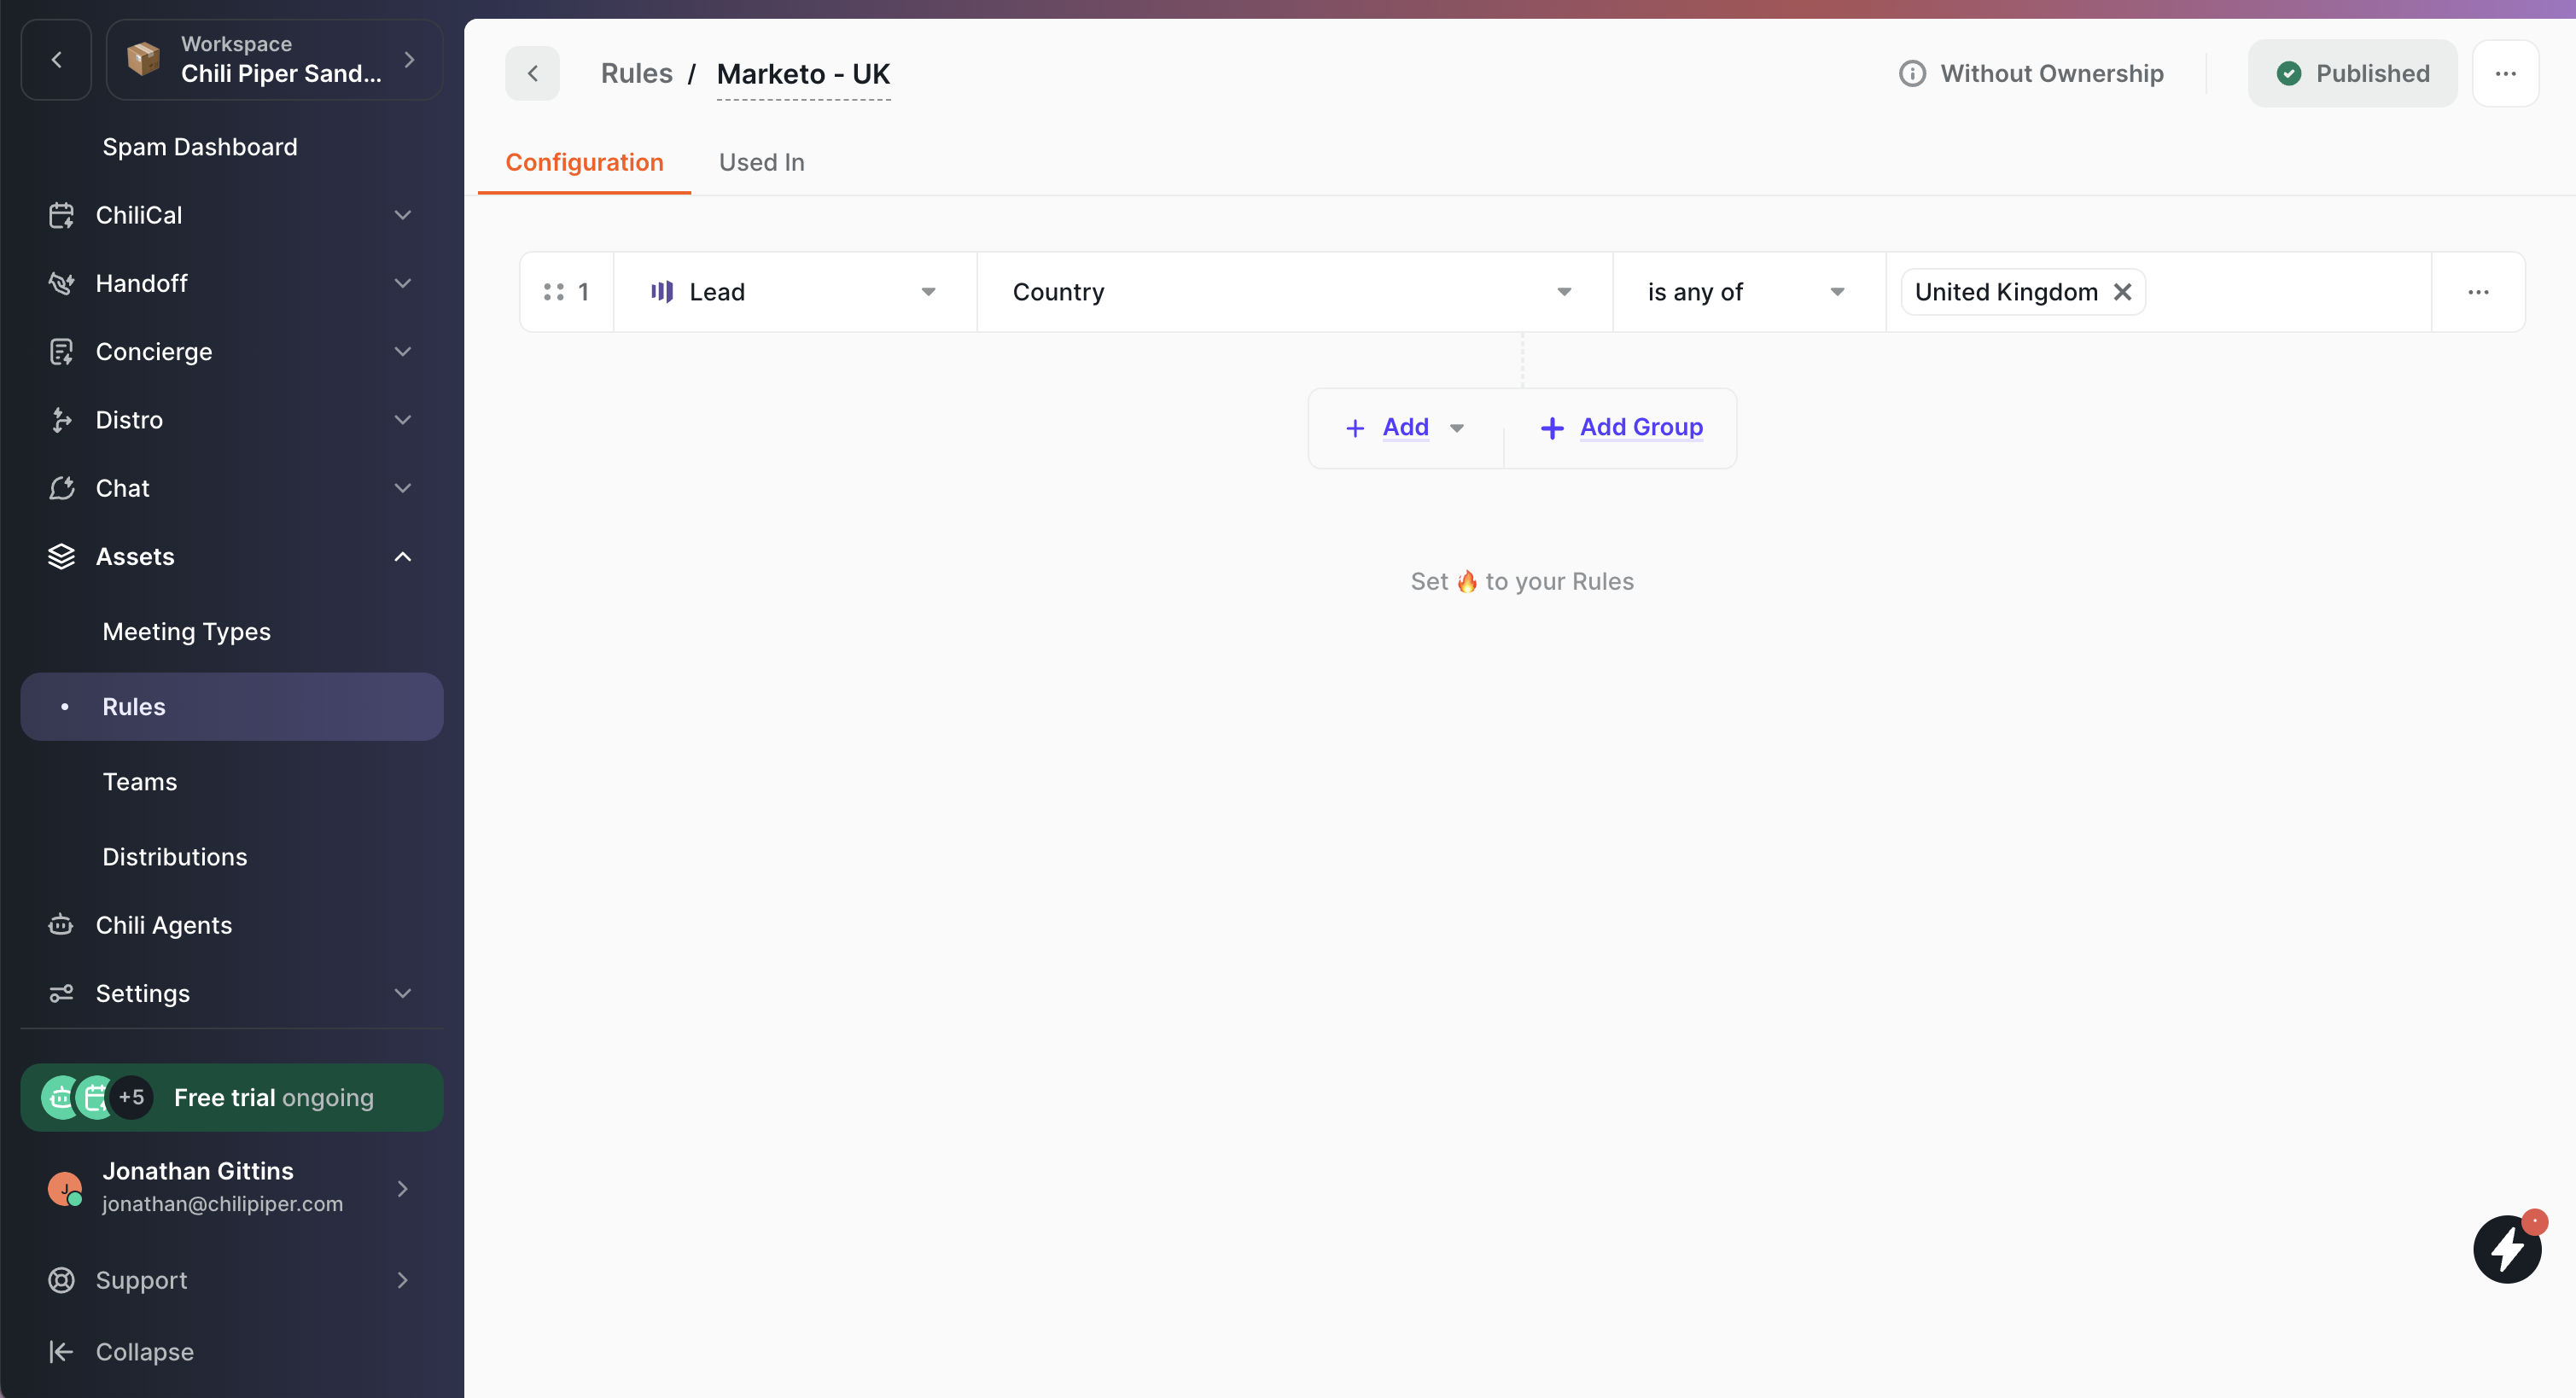Go back using breadcrumb back arrow
The image size is (2576, 1398).
(532, 74)
